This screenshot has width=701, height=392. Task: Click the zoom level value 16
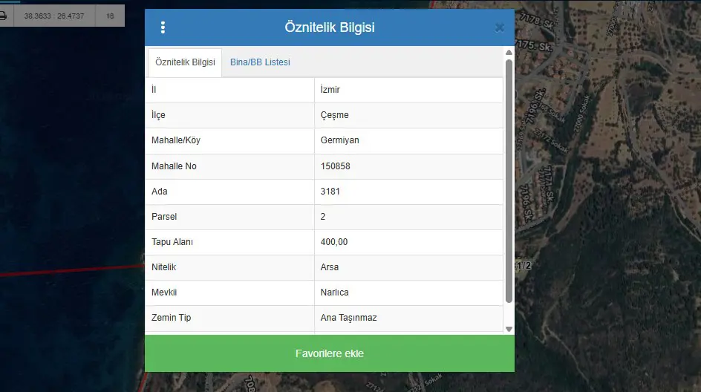(110, 16)
